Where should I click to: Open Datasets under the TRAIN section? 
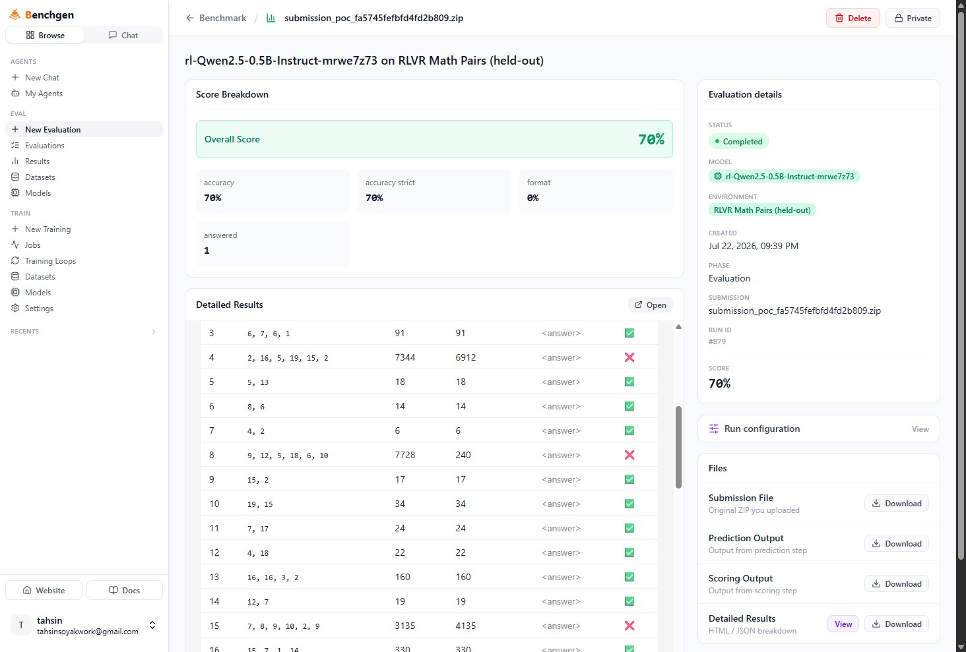[x=84, y=277]
